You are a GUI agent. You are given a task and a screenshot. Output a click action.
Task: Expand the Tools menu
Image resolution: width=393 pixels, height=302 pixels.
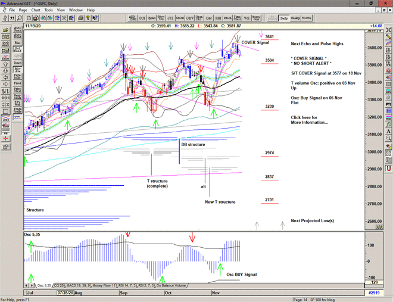[x=49, y=10]
